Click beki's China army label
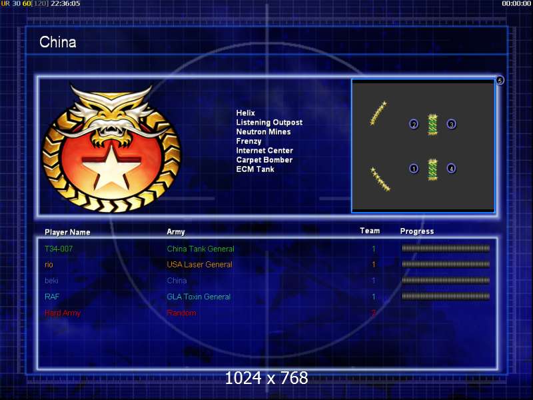 click(x=177, y=281)
